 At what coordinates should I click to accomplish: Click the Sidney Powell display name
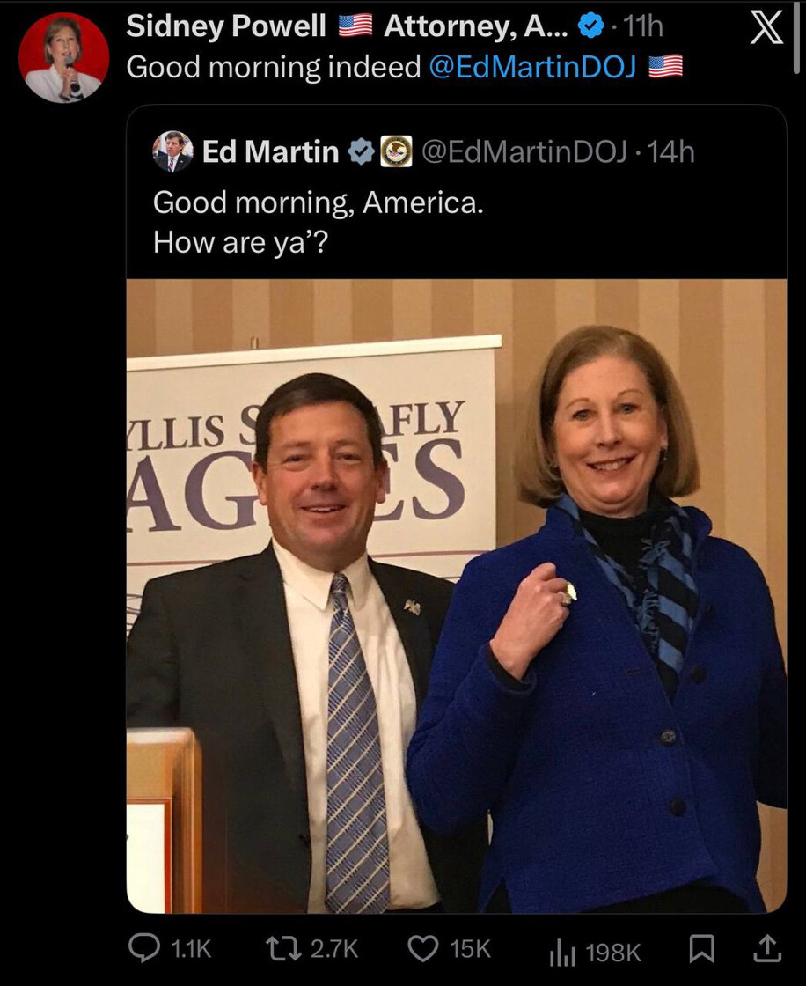click(x=226, y=26)
